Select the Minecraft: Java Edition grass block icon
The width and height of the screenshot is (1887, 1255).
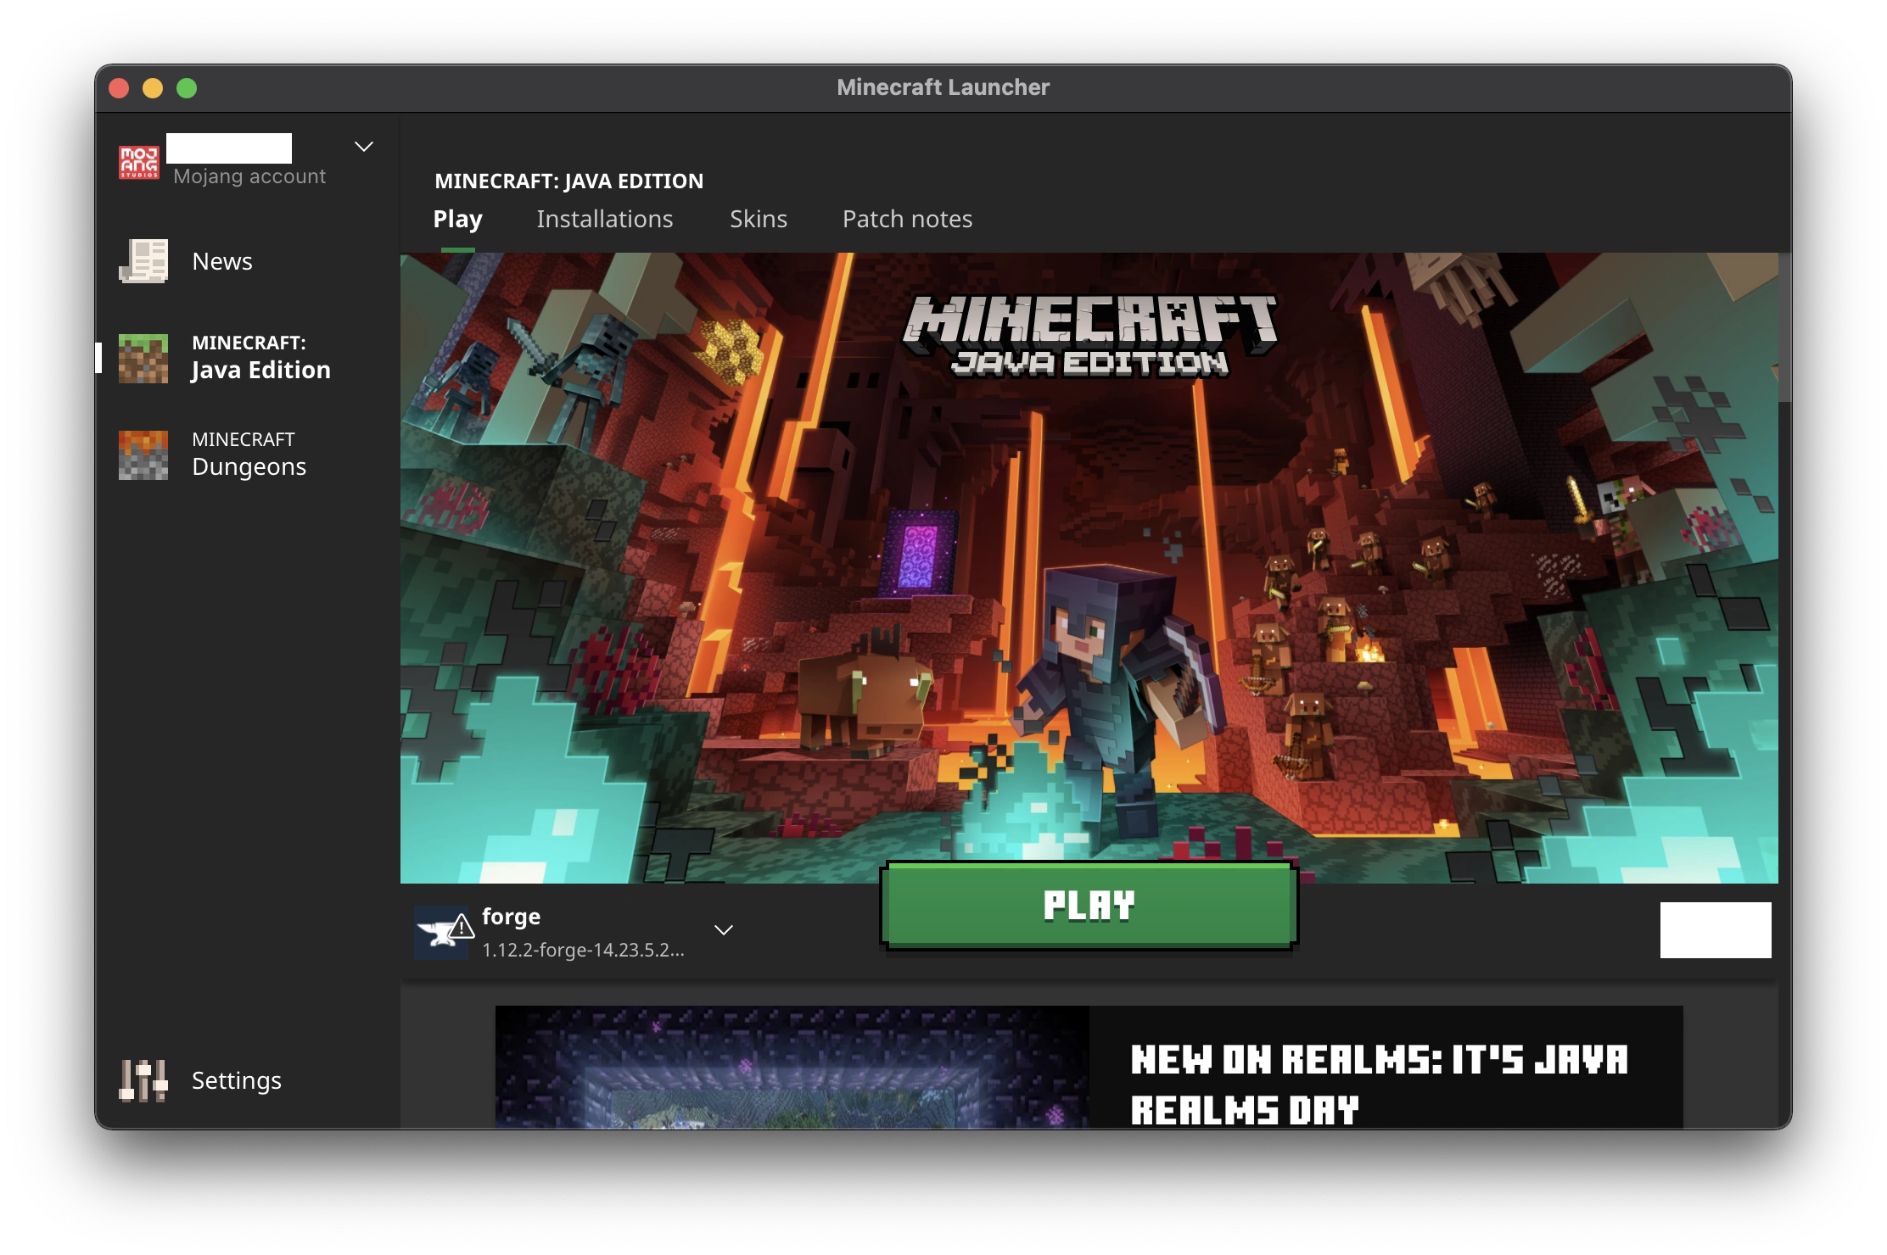143,357
